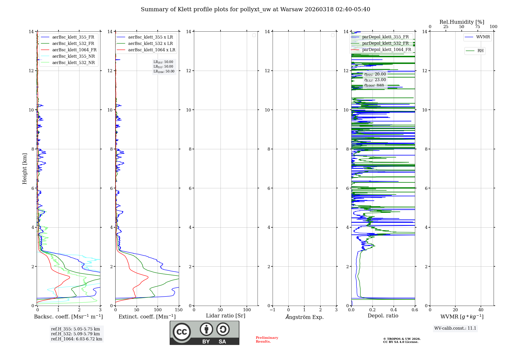The height and width of the screenshot is (347, 511).
Task: Click the RH legend entry
Action: (x=480, y=51)
